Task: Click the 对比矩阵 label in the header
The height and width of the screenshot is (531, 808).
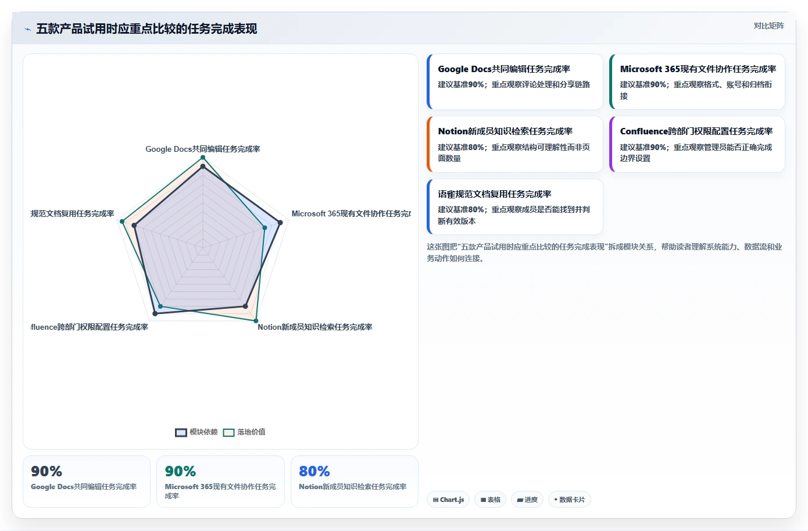Action: [768, 26]
